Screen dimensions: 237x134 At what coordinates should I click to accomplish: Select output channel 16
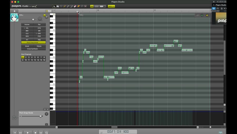tap(44, 60)
